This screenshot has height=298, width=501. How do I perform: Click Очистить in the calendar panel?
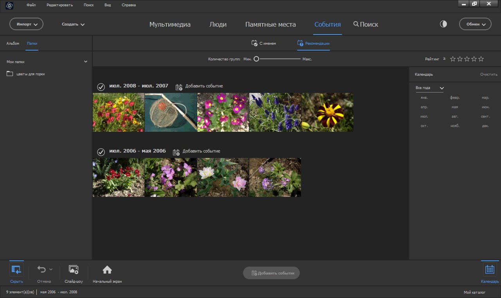point(488,74)
